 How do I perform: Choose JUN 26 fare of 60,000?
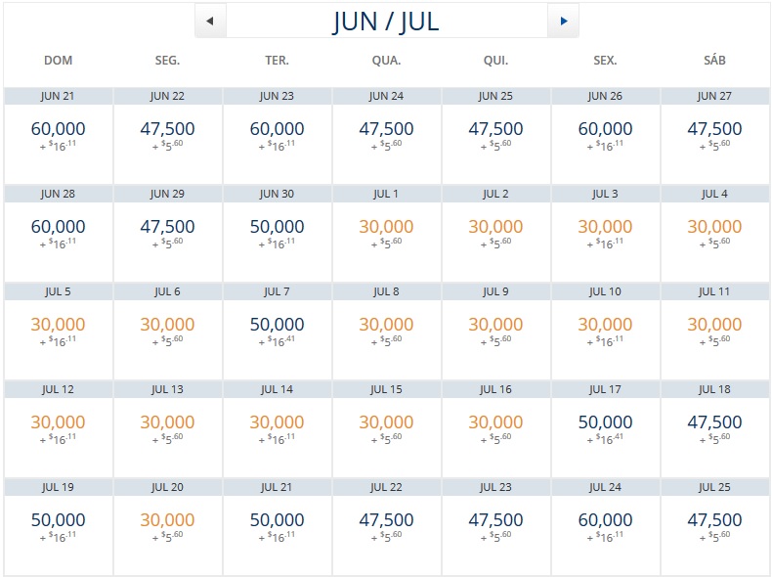tap(605, 136)
